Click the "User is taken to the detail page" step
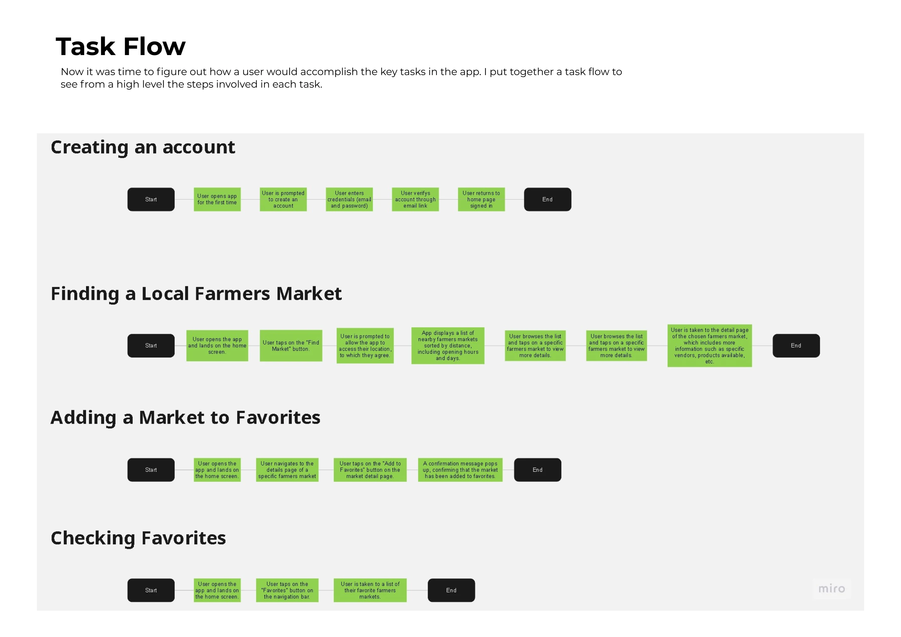Image resolution: width=901 pixels, height=637 pixels. pyautogui.click(x=710, y=346)
